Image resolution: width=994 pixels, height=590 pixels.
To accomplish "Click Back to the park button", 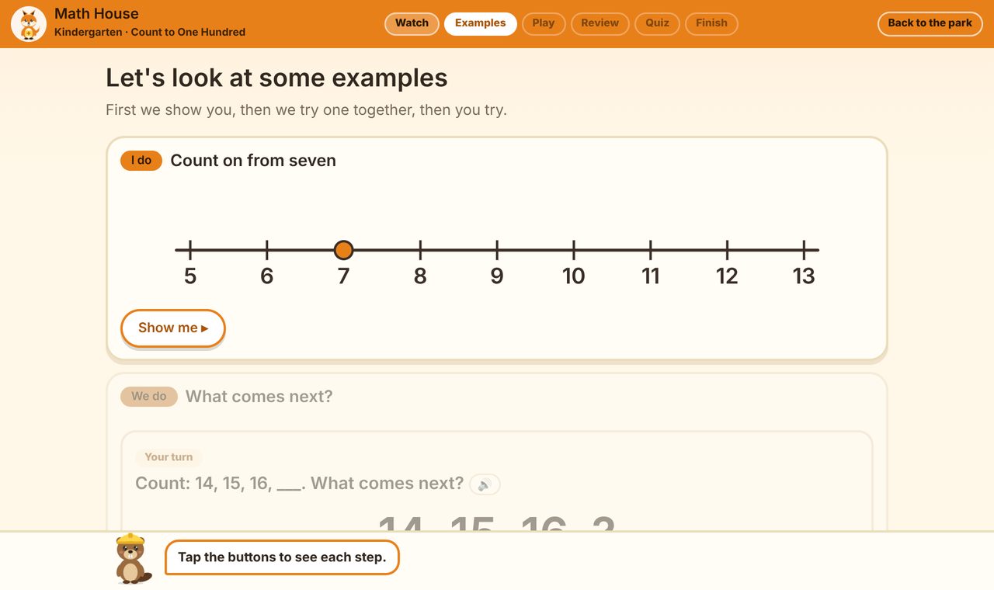I will click(930, 23).
